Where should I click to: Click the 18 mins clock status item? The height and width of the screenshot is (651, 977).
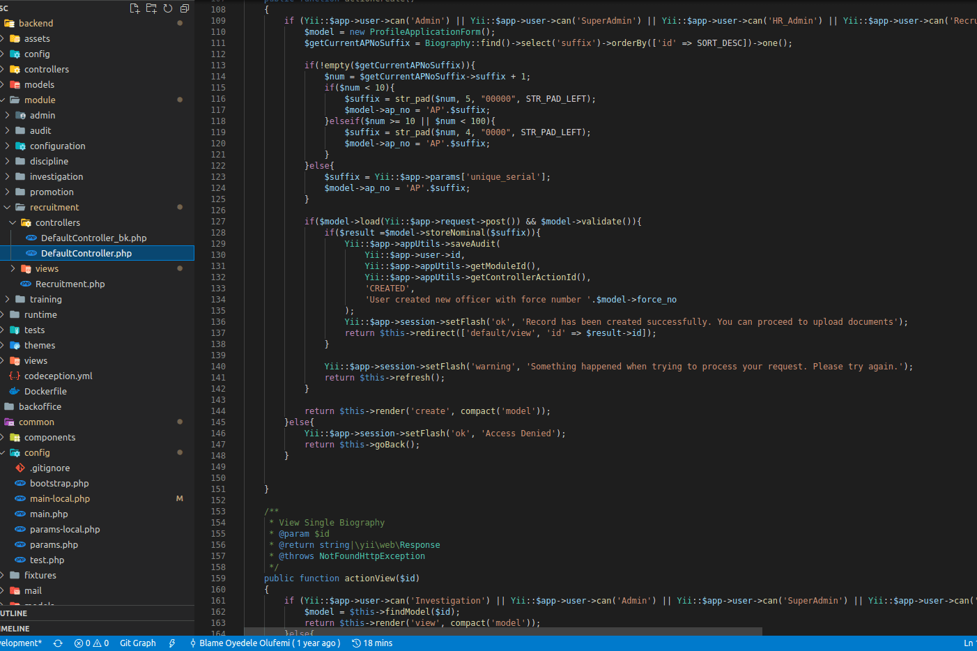pos(372,643)
